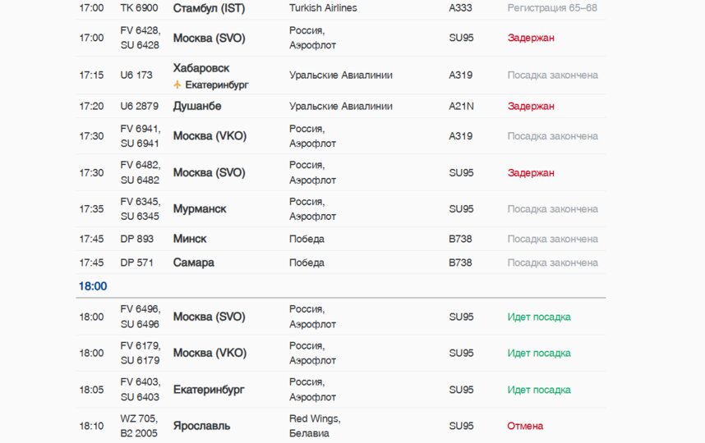
Task: Select flight U6 173 to Хабаровск
Action: pos(341,75)
